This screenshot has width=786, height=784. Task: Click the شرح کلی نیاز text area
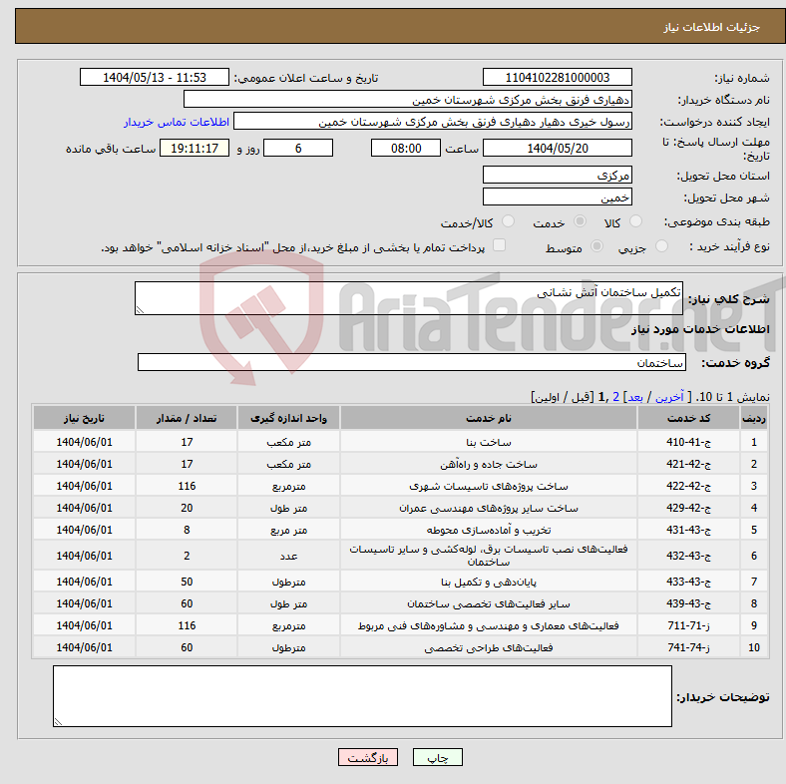click(x=409, y=298)
